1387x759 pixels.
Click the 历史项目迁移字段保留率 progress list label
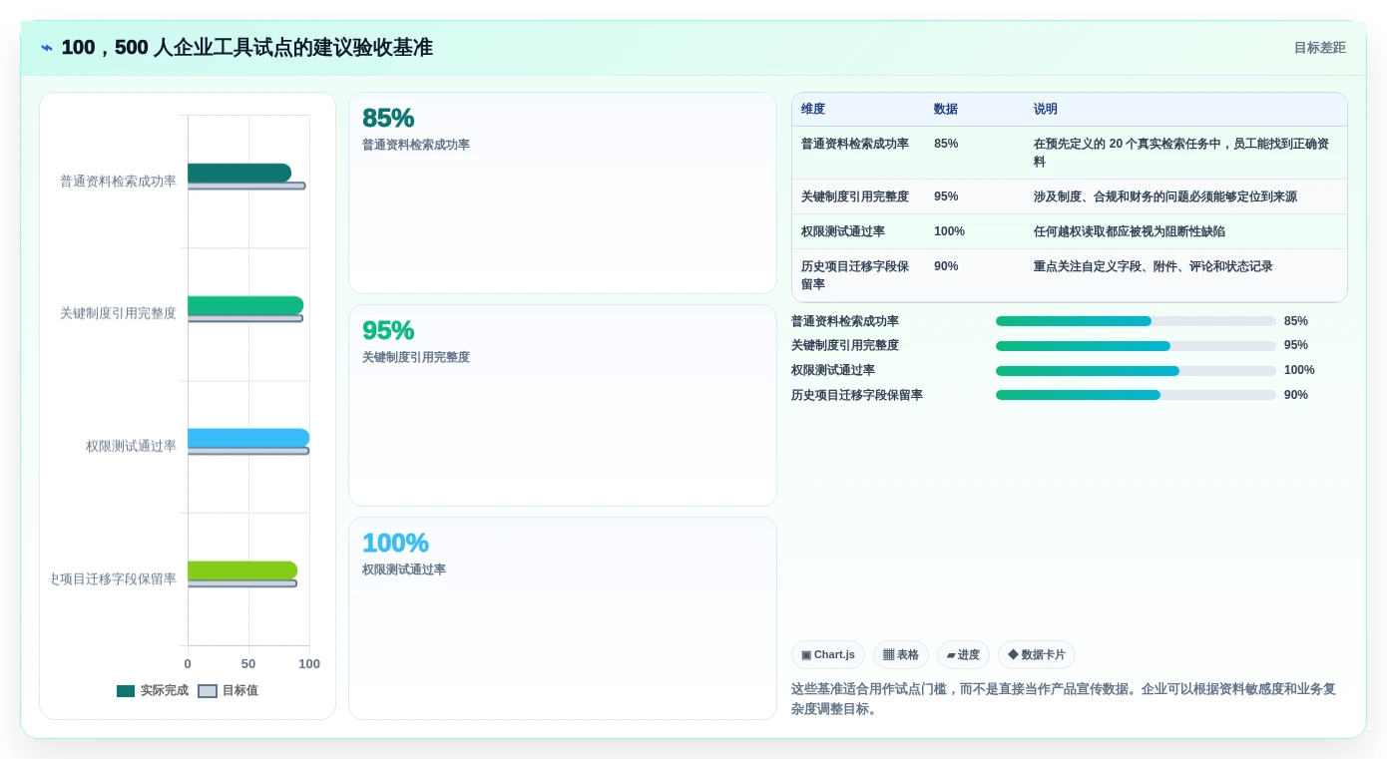click(857, 395)
